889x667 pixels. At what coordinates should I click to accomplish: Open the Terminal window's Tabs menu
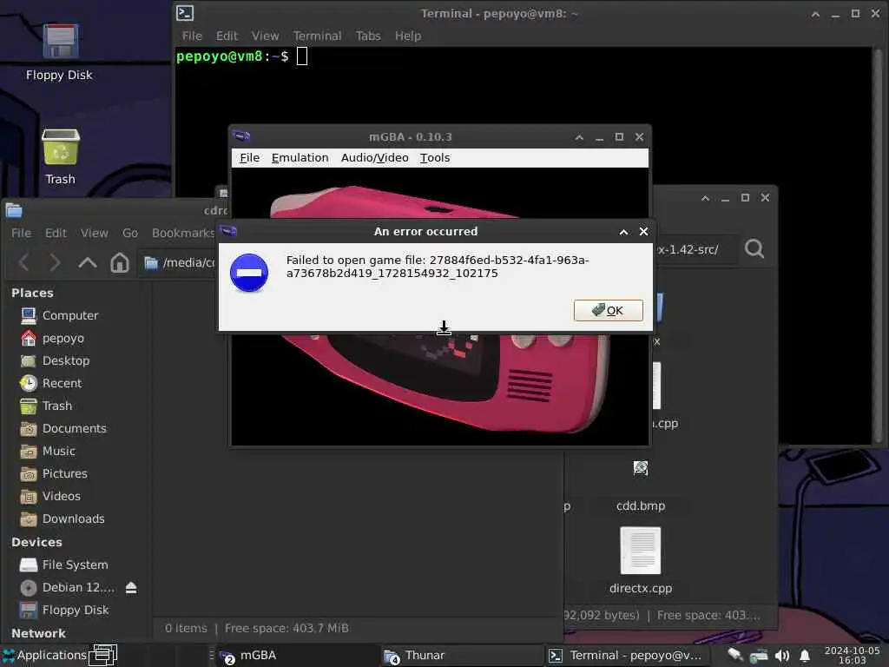point(368,36)
